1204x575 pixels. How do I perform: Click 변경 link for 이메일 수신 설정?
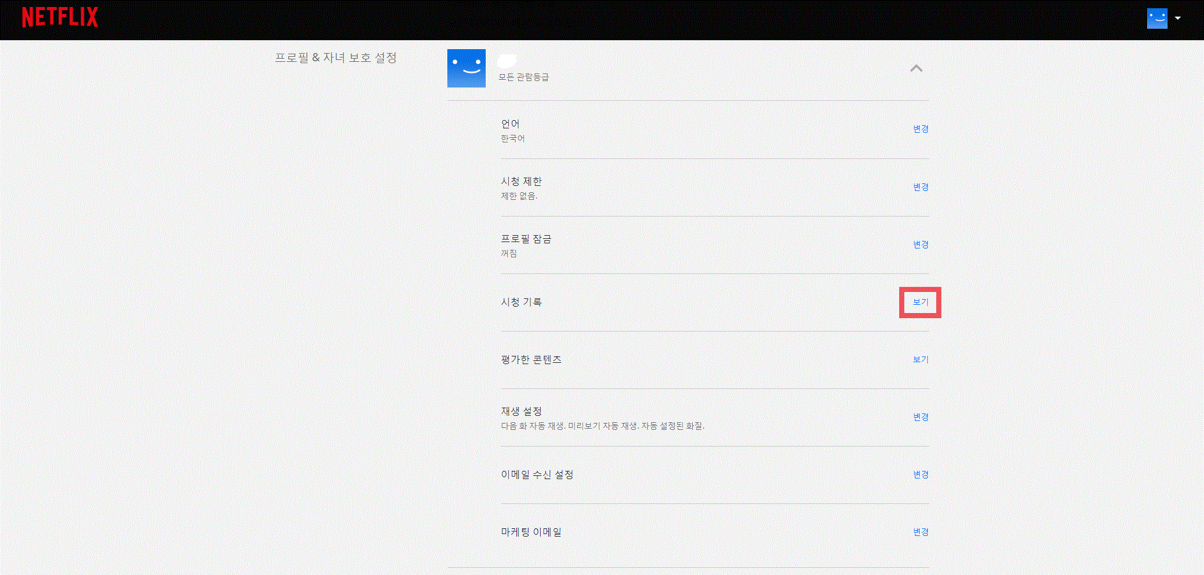click(921, 475)
